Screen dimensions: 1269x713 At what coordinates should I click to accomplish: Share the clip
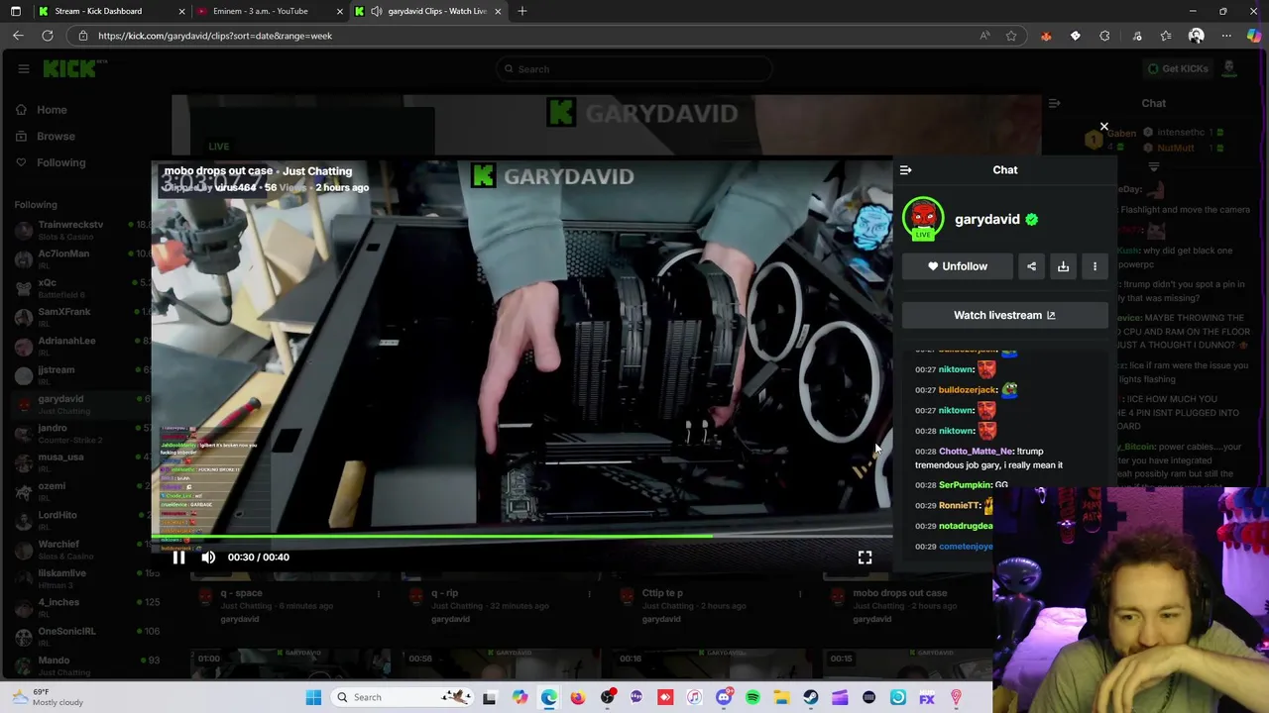[x=1031, y=266]
